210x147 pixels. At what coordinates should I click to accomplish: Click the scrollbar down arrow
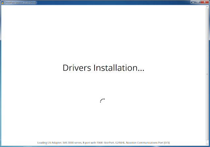(207, 144)
